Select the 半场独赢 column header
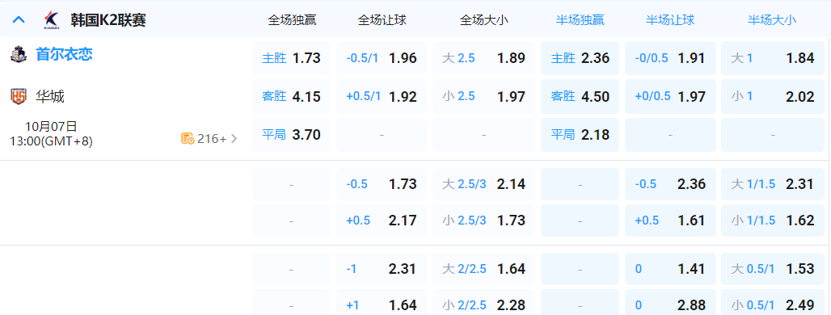 click(580, 21)
